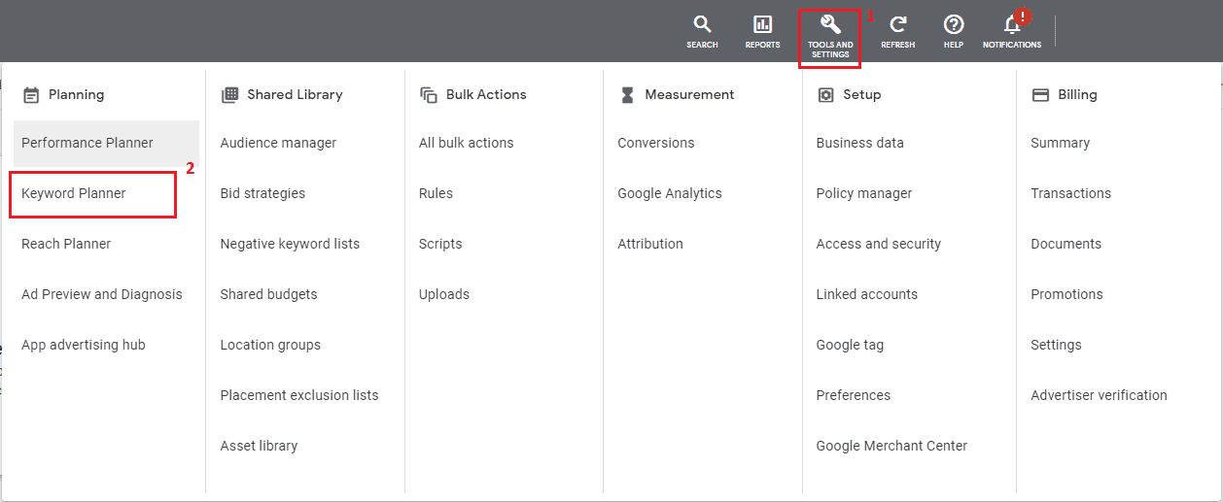This screenshot has height=502, width=1223.
Task: Select Ad Preview and Diagnosis
Action: tap(102, 294)
